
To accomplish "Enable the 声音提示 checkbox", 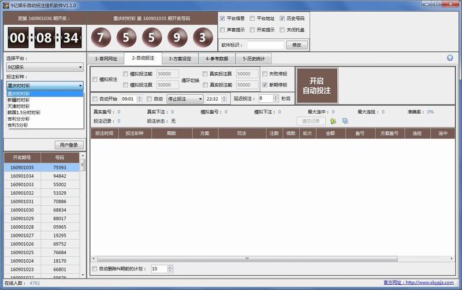I will click(223, 30).
